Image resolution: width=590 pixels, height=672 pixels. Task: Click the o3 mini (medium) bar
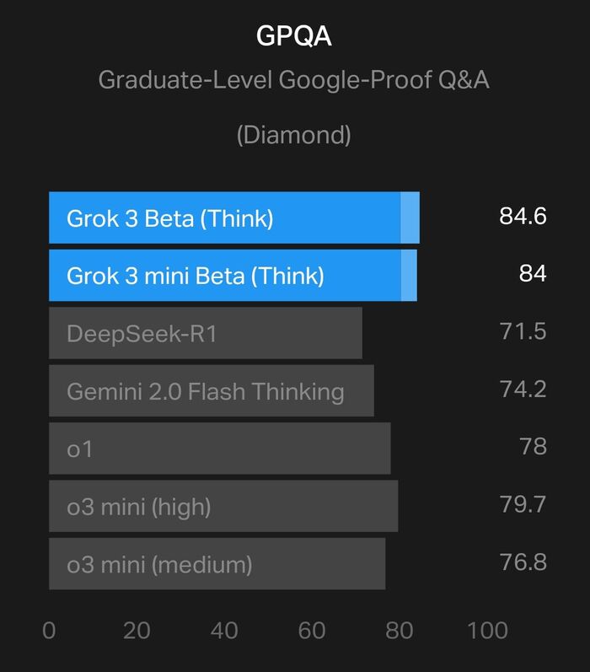click(x=217, y=564)
